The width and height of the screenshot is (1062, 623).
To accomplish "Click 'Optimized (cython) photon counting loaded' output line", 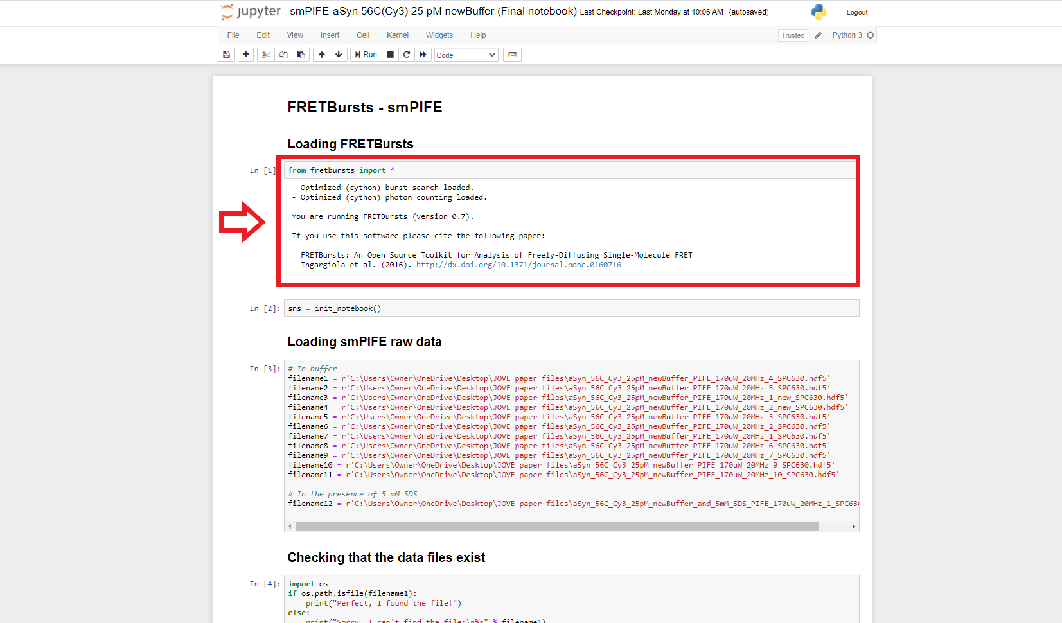I will point(389,197).
